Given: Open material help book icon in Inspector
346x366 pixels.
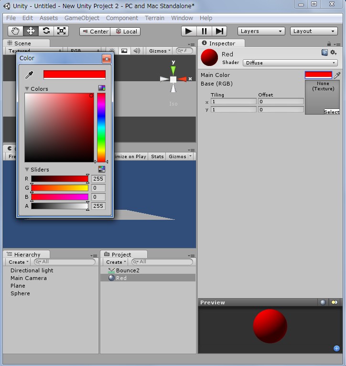Looking at the screenshot, I should coord(325,53).
